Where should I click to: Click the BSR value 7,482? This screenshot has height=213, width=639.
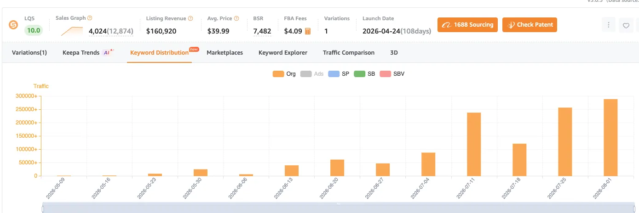[262, 31]
